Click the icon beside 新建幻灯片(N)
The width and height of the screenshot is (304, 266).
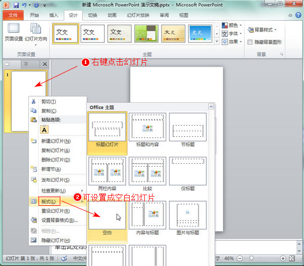[33, 141]
